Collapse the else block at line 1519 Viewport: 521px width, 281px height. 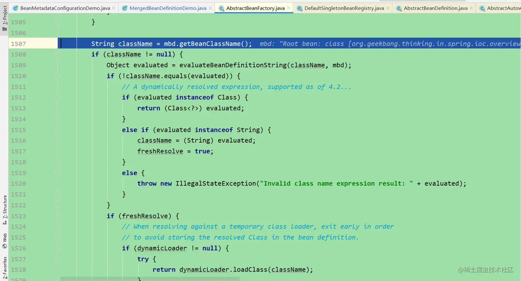pyautogui.click(x=58, y=173)
